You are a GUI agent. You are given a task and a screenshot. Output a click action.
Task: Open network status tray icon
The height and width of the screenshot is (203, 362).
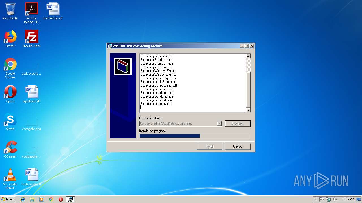click(x=328, y=199)
